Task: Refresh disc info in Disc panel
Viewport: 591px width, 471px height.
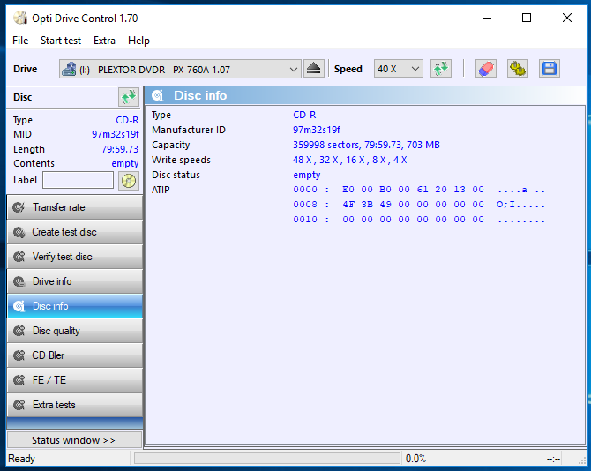Action: click(129, 97)
